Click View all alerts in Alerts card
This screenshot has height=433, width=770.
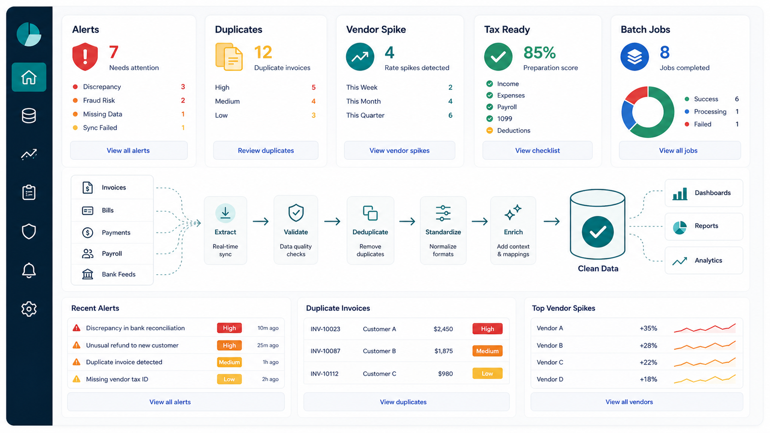coord(128,150)
